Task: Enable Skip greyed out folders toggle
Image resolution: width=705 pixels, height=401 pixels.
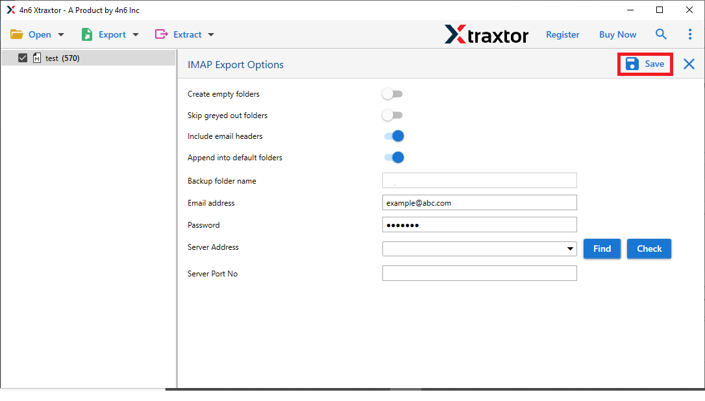Action: (x=392, y=115)
